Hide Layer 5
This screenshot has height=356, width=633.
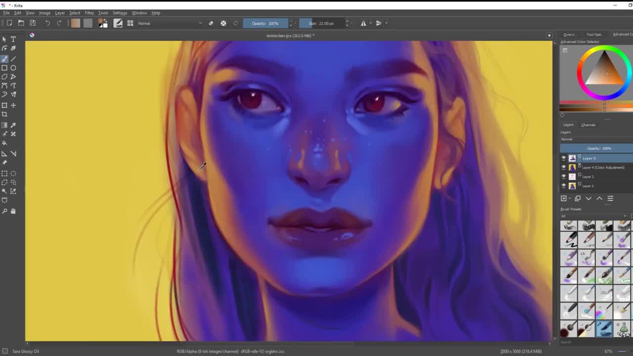(564, 158)
